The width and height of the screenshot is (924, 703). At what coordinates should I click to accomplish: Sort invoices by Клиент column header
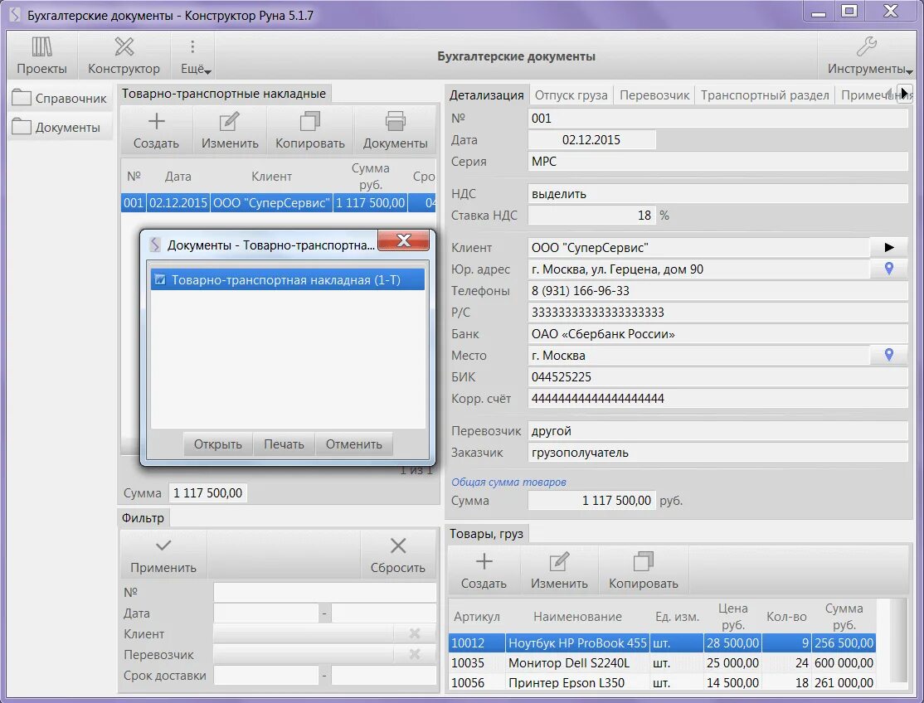click(x=272, y=176)
